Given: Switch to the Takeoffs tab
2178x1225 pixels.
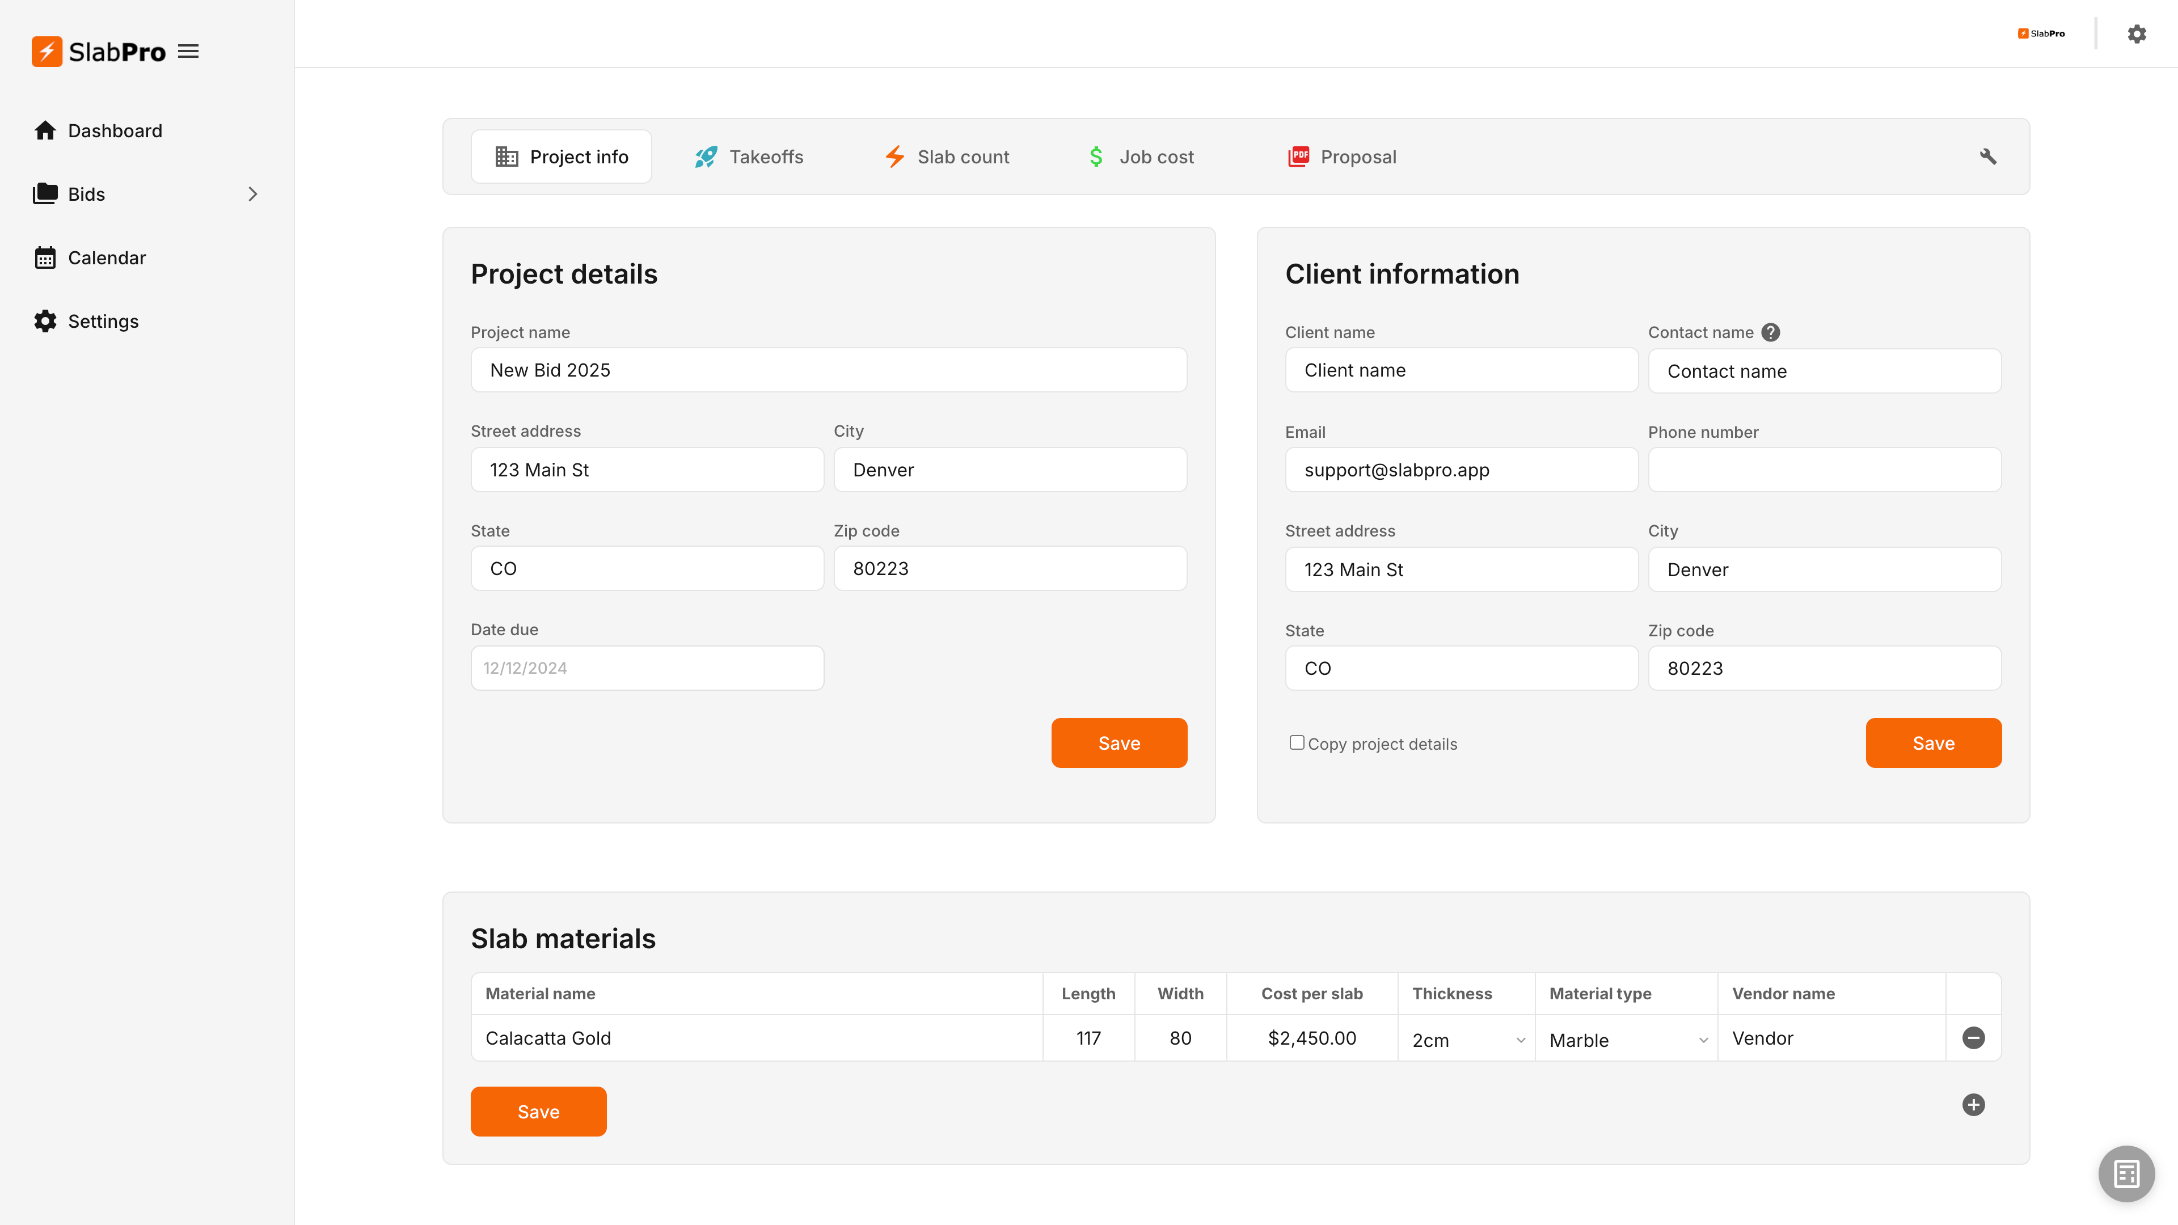Looking at the screenshot, I should point(749,157).
